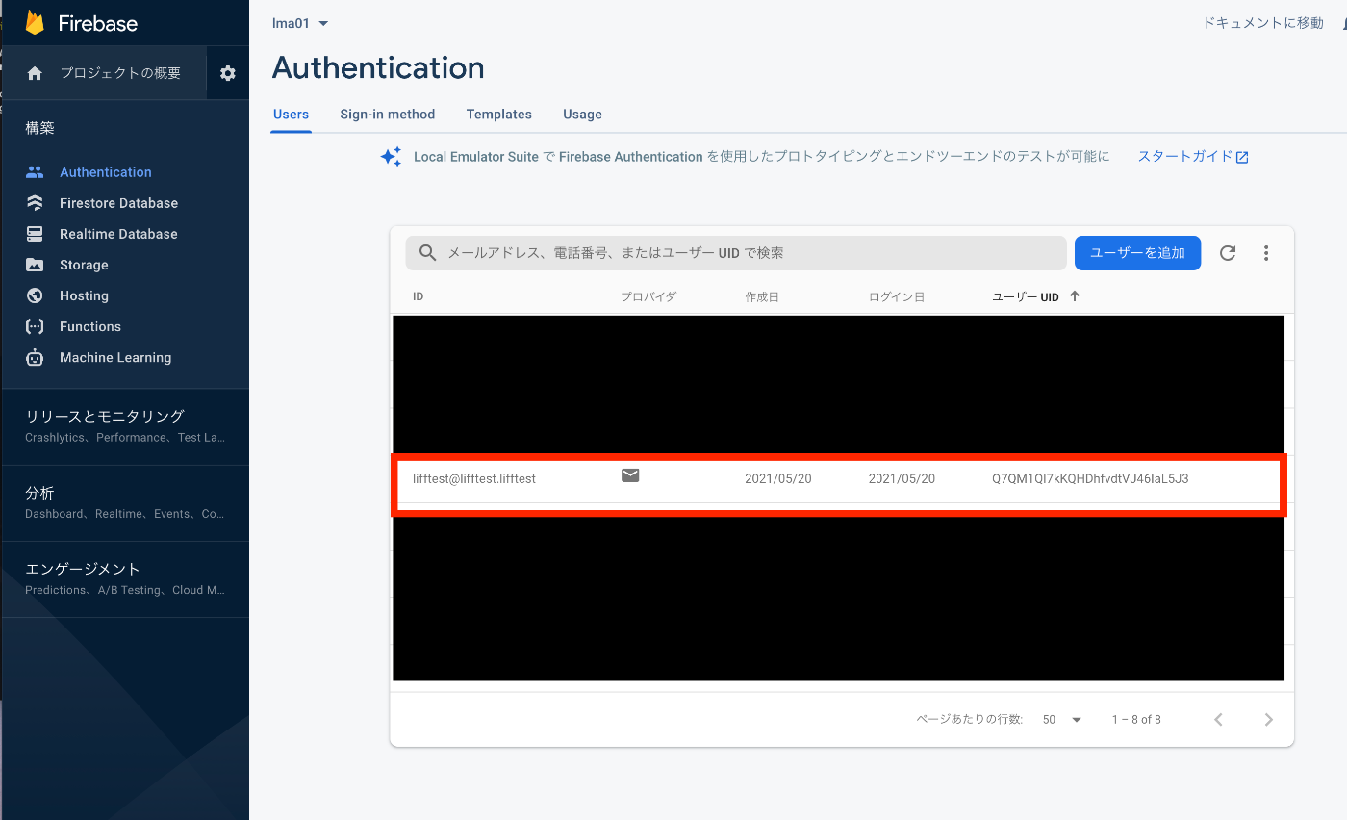Click the ユーザー UID column header
Viewport: 1347px width, 820px height.
click(1026, 296)
